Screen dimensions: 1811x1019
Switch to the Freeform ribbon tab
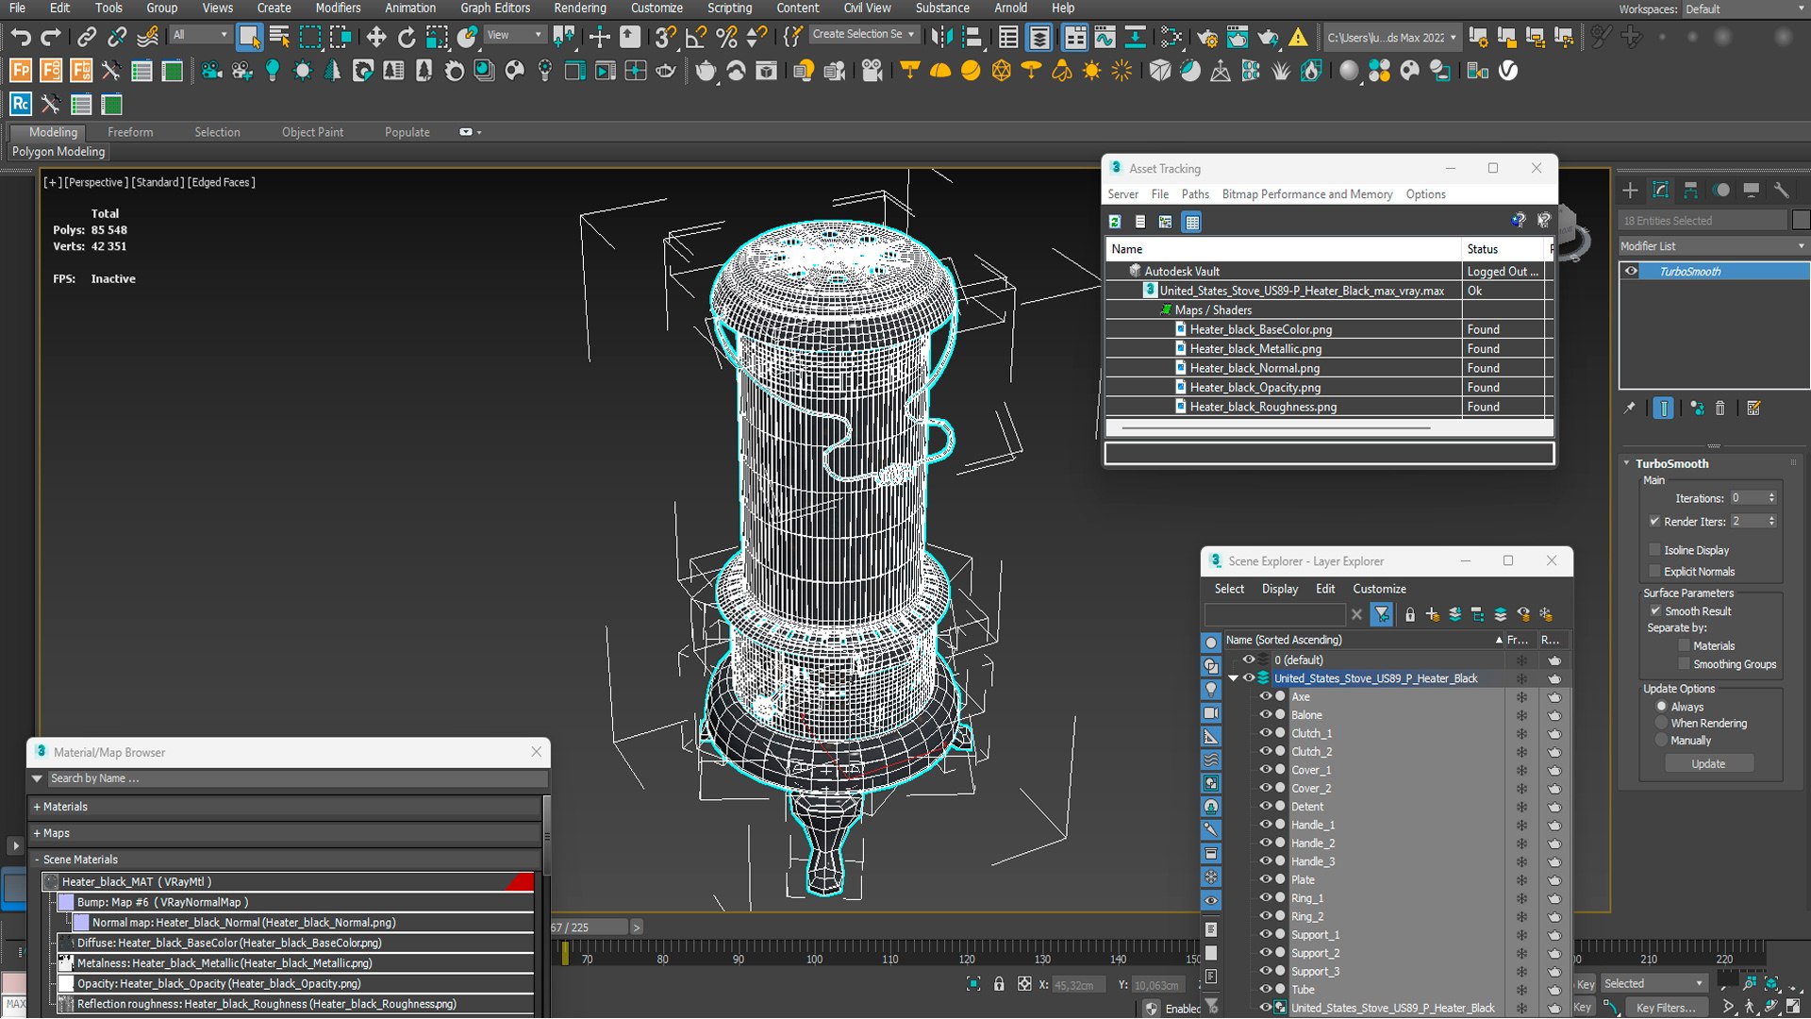[130, 132]
